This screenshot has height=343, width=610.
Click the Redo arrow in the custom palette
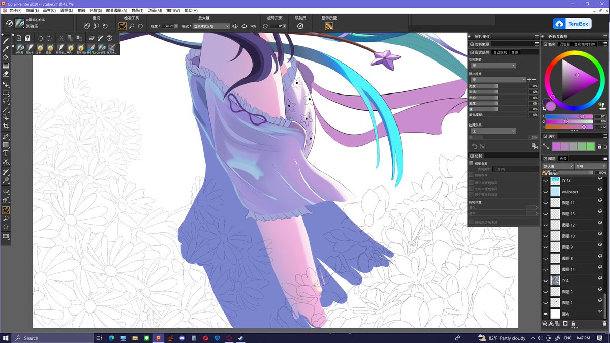click(x=49, y=38)
